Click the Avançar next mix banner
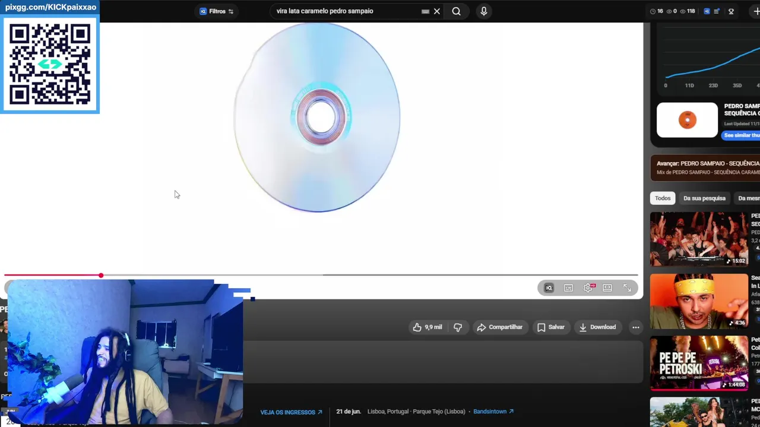Viewport: 760px width, 427px height. tap(705, 167)
